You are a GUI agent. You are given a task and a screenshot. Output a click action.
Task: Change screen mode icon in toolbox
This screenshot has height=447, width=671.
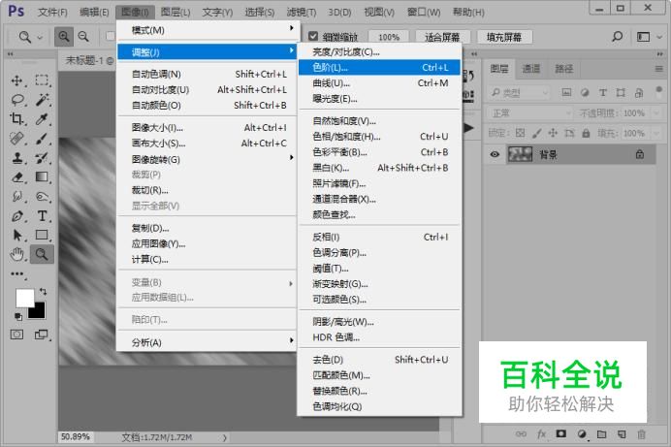pos(42,335)
